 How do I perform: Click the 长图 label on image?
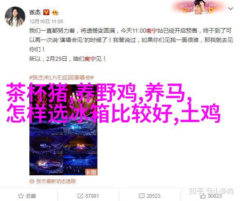[x=91, y=172]
